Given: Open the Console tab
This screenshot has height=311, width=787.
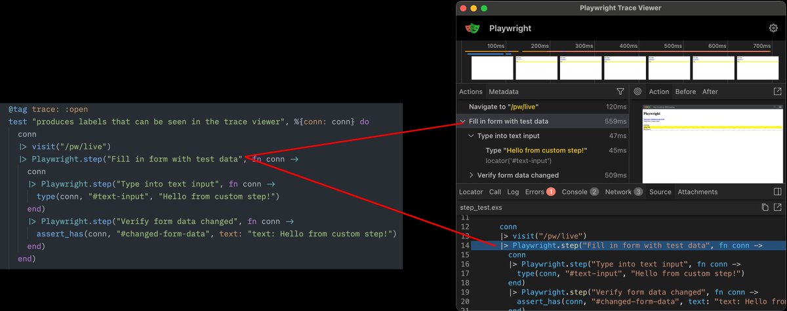Looking at the screenshot, I should (580, 192).
